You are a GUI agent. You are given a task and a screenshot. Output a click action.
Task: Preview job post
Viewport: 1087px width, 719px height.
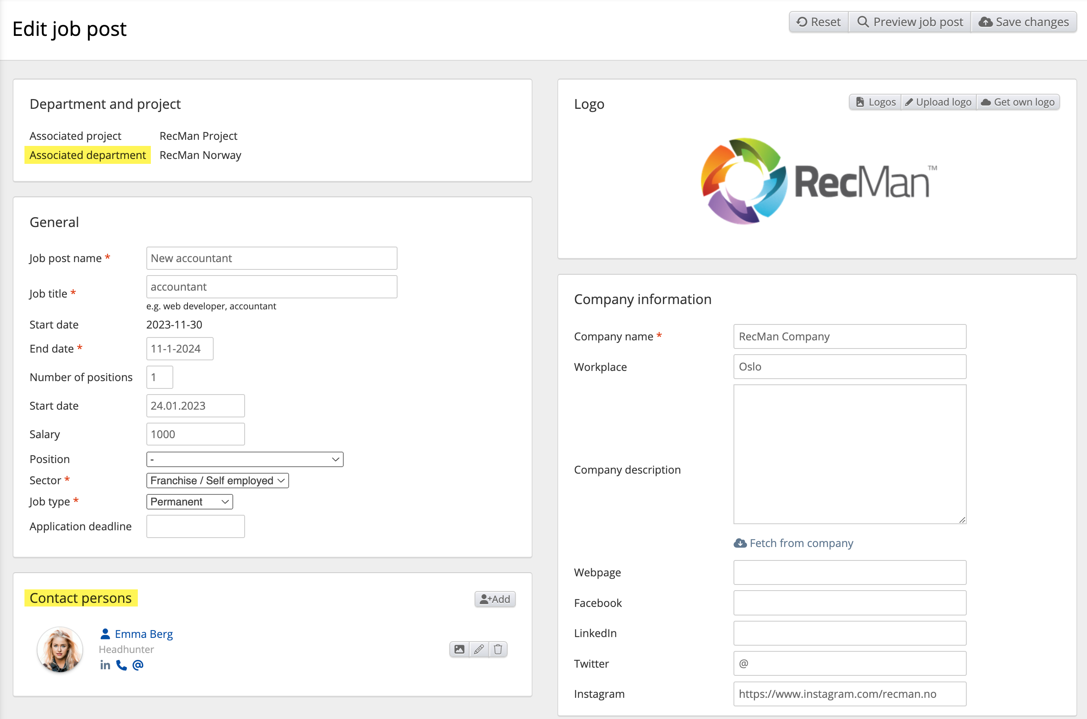tap(910, 22)
